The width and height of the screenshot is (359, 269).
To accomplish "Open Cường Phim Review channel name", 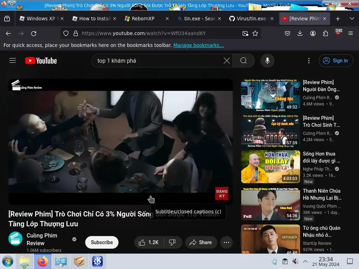I will point(42,239).
